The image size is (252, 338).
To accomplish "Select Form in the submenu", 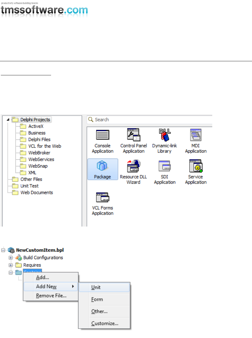I will 104,299.
